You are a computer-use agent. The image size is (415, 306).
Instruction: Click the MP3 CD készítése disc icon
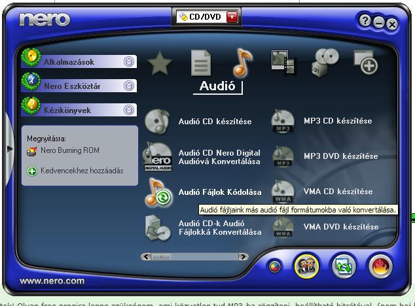[x=283, y=121]
